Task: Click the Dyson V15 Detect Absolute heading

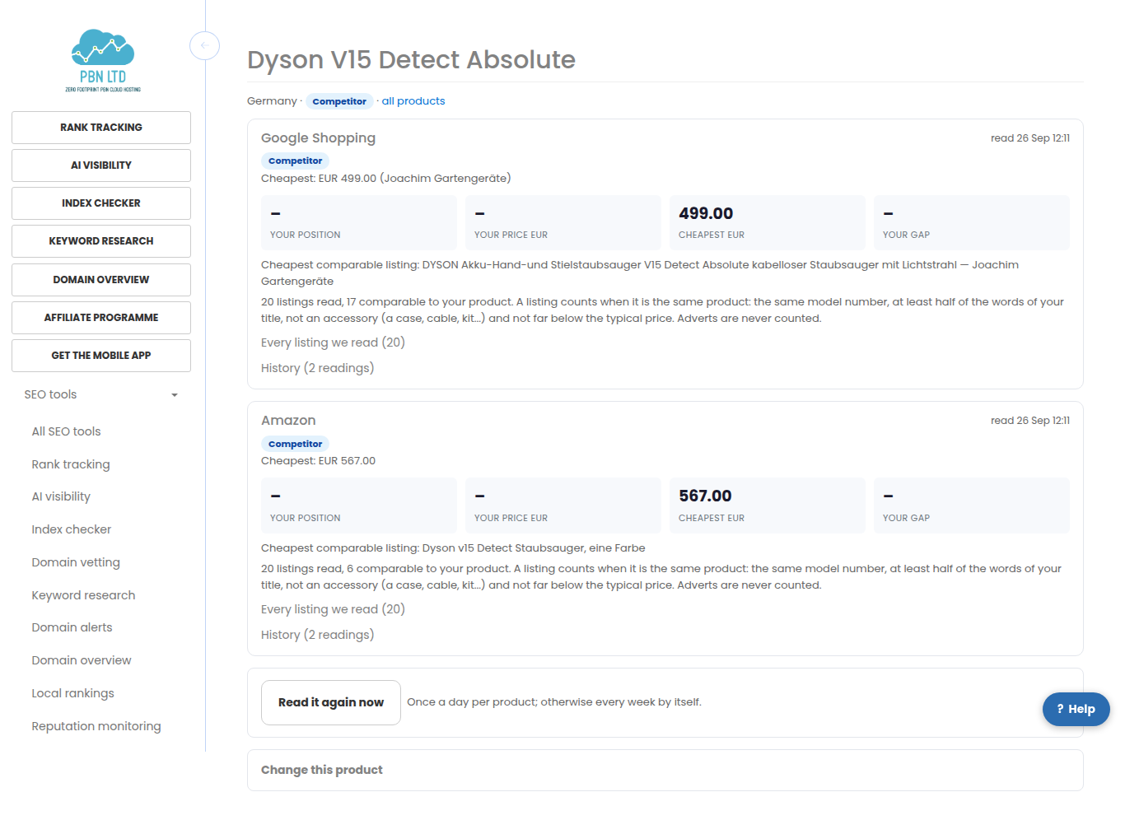Action: [x=411, y=59]
